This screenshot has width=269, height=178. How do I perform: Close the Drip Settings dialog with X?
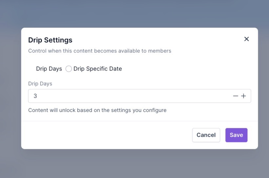click(246, 39)
